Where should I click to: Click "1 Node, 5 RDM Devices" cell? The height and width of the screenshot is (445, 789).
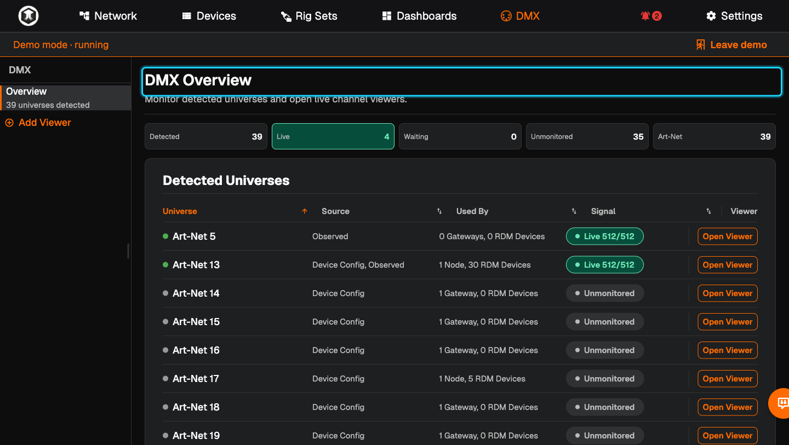click(482, 379)
